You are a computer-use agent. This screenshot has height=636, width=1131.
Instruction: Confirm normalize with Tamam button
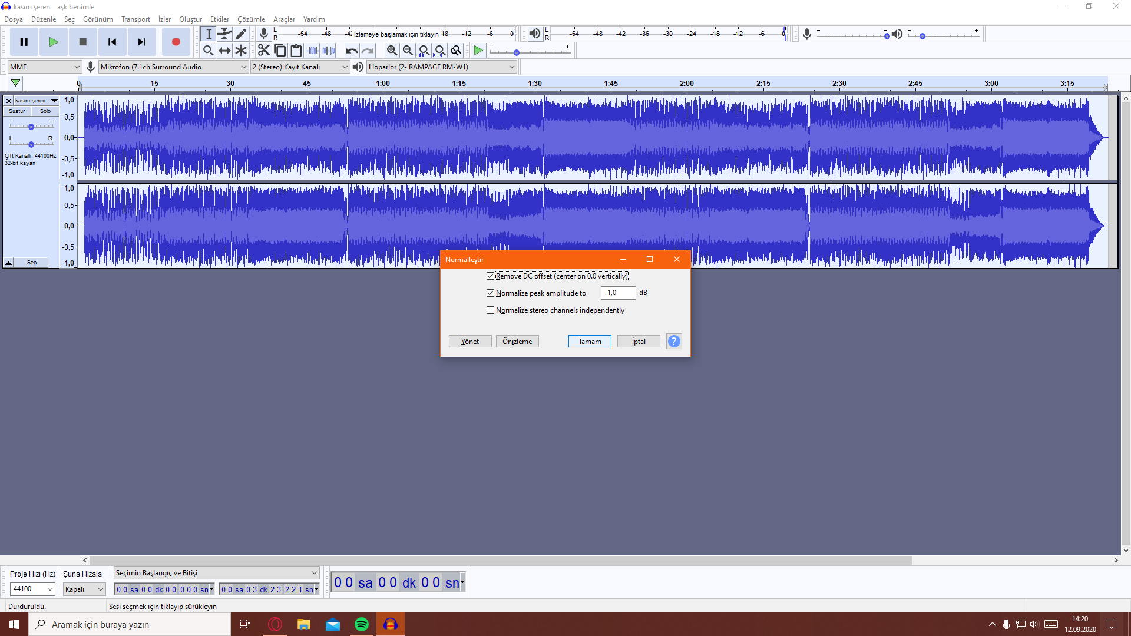pos(590,342)
